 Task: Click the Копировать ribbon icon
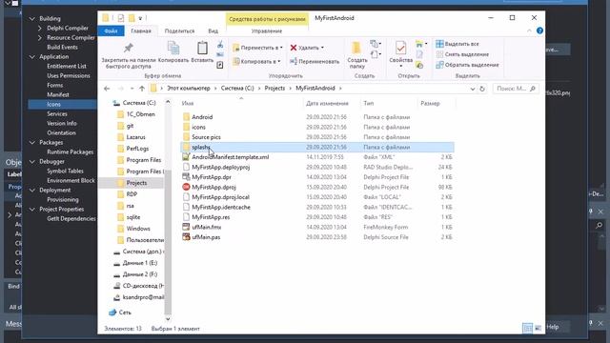click(173, 49)
